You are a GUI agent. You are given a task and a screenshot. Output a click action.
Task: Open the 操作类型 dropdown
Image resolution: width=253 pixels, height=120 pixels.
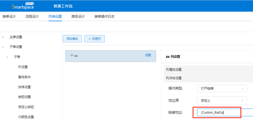tap(222, 88)
